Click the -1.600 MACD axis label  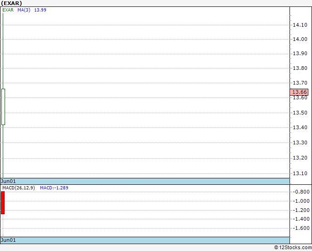301,228
